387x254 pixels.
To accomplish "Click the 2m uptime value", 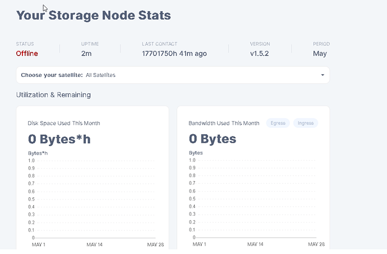I will pyautogui.click(x=87, y=53).
